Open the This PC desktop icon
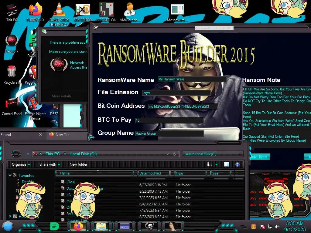This screenshot has width=311, height=233. (x=12, y=13)
